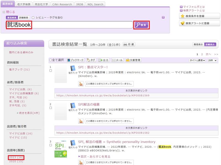Filter by 電子ブック (31)

point(19,70)
